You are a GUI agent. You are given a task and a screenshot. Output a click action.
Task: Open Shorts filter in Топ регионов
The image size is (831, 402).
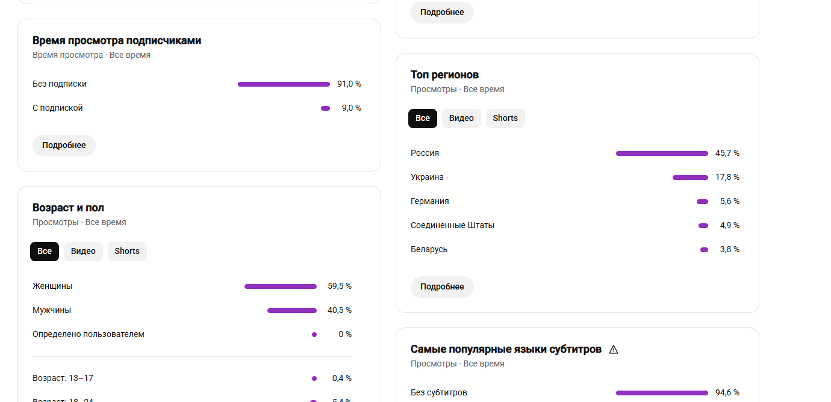[505, 119]
